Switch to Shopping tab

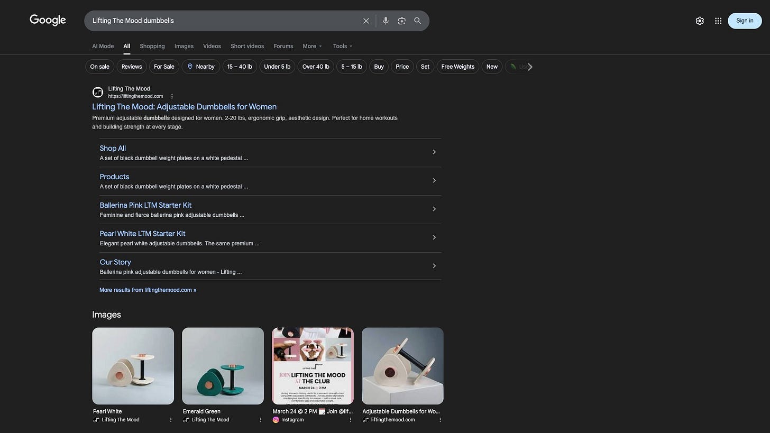pos(152,46)
